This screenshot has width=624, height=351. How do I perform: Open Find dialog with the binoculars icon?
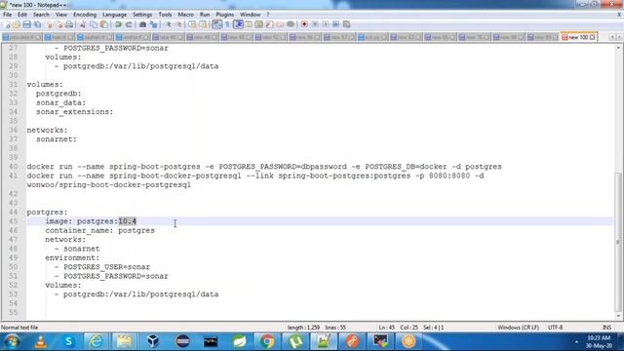(142, 24)
